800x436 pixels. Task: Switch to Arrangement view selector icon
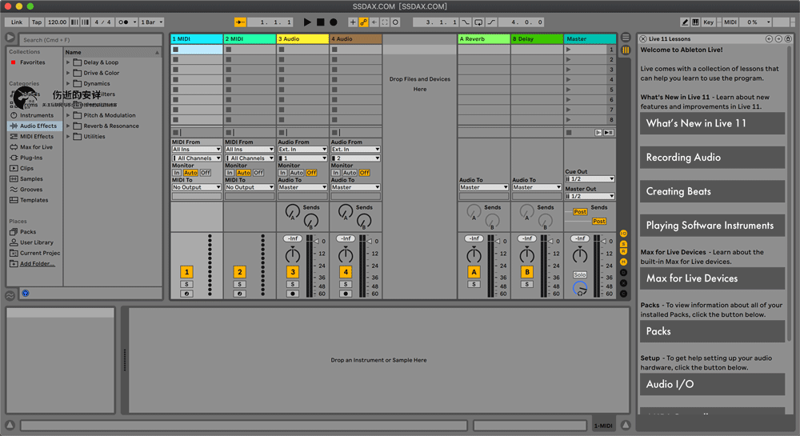(626, 38)
